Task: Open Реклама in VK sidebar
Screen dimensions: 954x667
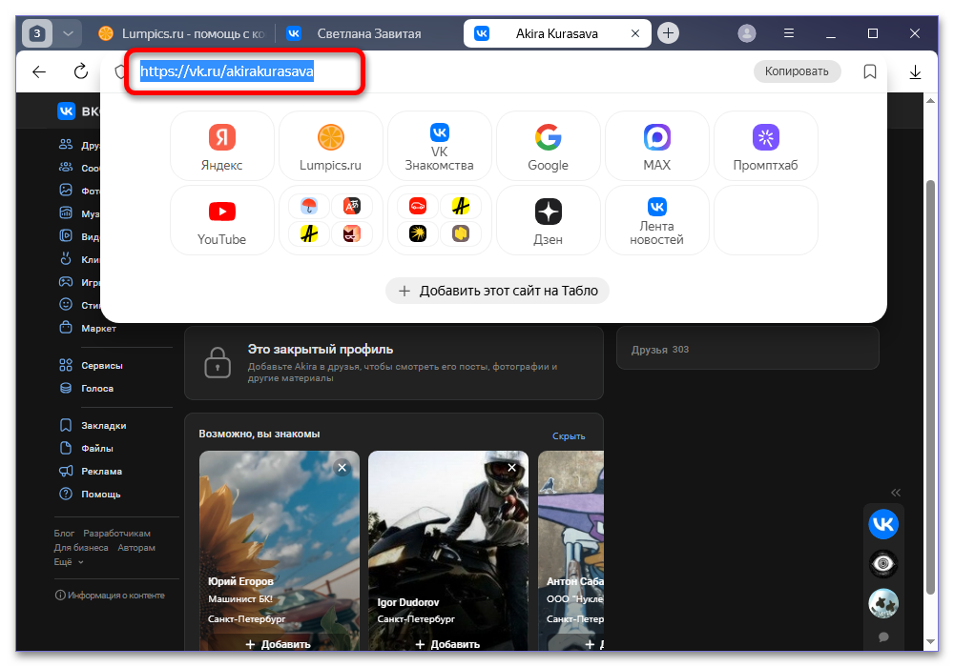Action: coord(102,472)
